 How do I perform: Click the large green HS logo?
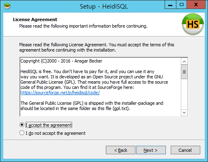[193, 24]
